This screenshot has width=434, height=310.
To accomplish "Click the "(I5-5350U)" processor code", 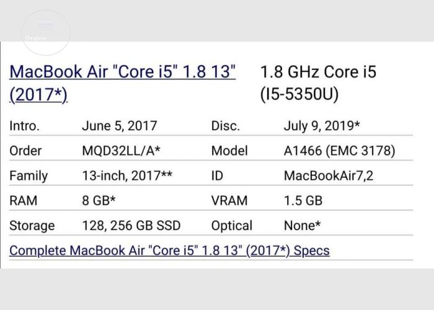I will [x=299, y=94].
